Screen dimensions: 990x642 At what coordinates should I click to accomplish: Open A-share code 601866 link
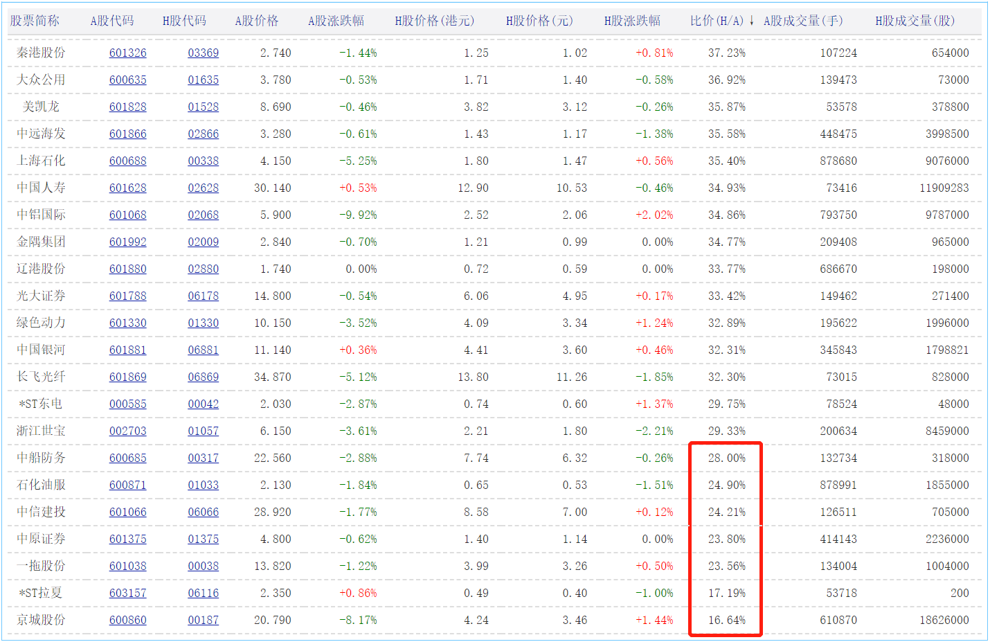[128, 134]
